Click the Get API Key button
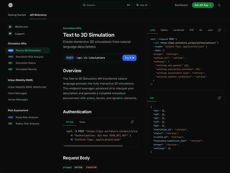The height and width of the screenshot is (173, 230). tap(203, 5)
